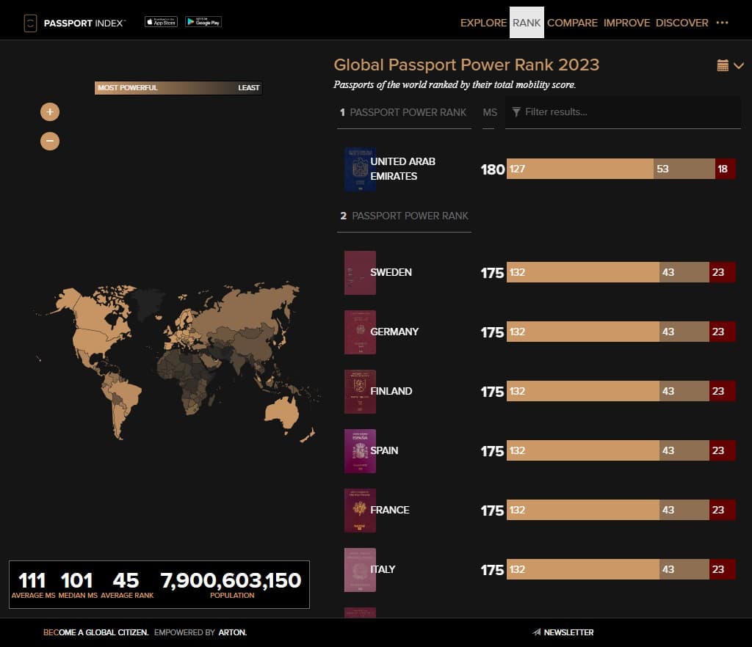Open the Discover menu item
Image resolution: width=752 pixels, height=647 pixels.
(681, 23)
